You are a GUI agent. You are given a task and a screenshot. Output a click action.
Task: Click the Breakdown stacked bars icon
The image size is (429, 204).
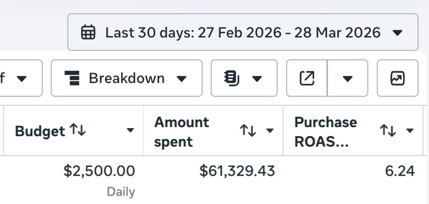click(x=72, y=78)
